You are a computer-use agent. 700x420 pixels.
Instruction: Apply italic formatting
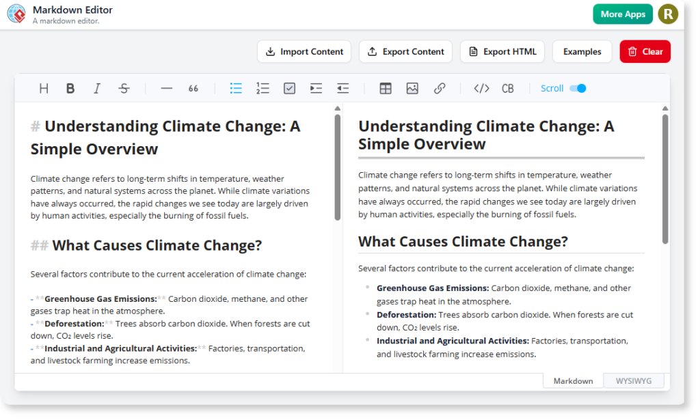pyautogui.click(x=97, y=88)
